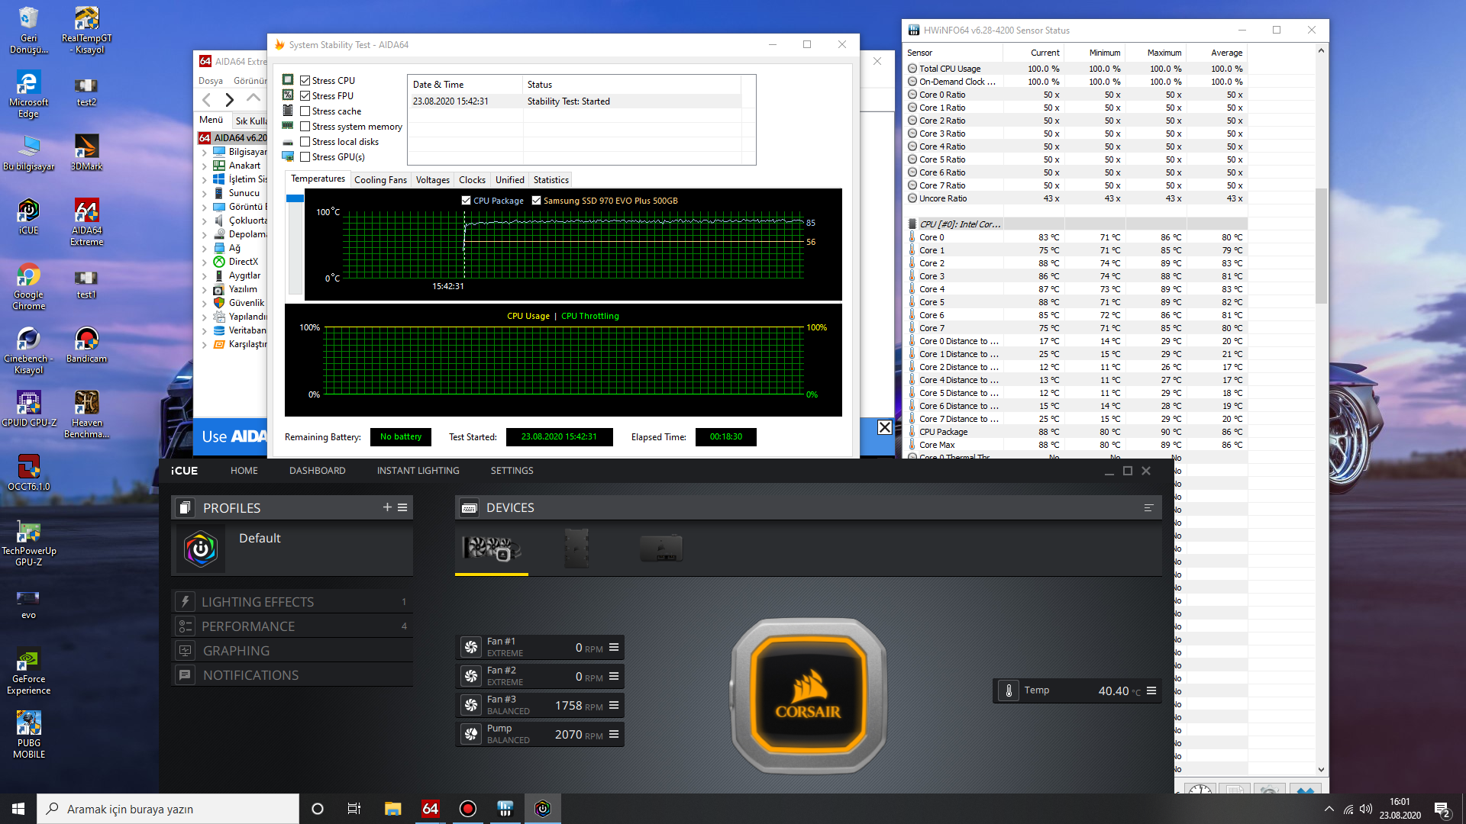Open devices panel layout icon in iCUE
Viewport: 1466px width, 824px height.
click(x=1148, y=508)
